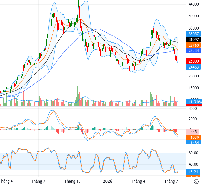202x184 pixels.
Task: Select the 11.316M volume label
Action: click(x=194, y=102)
